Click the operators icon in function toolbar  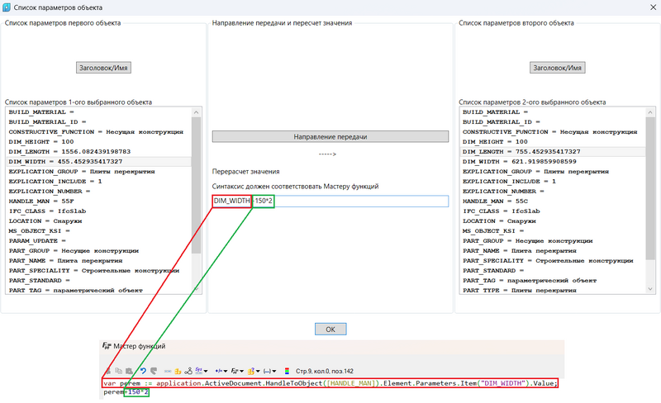coord(219,371)
